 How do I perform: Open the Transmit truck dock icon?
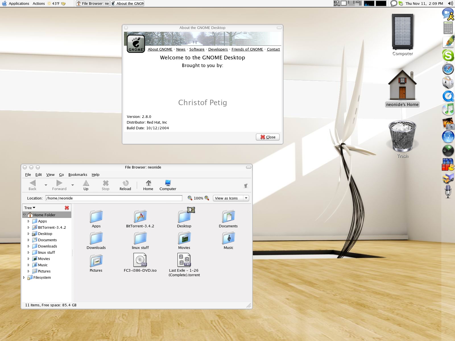pyautogui.click(x=448, y=178)
